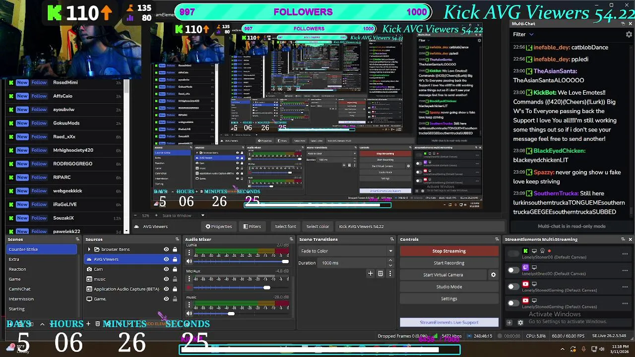Screen dimensions: 635x357
Task: Open StreamElements Live Support
Action: (x=449, y=322)
